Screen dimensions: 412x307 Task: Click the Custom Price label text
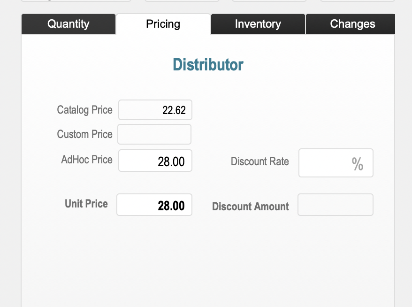84,134
